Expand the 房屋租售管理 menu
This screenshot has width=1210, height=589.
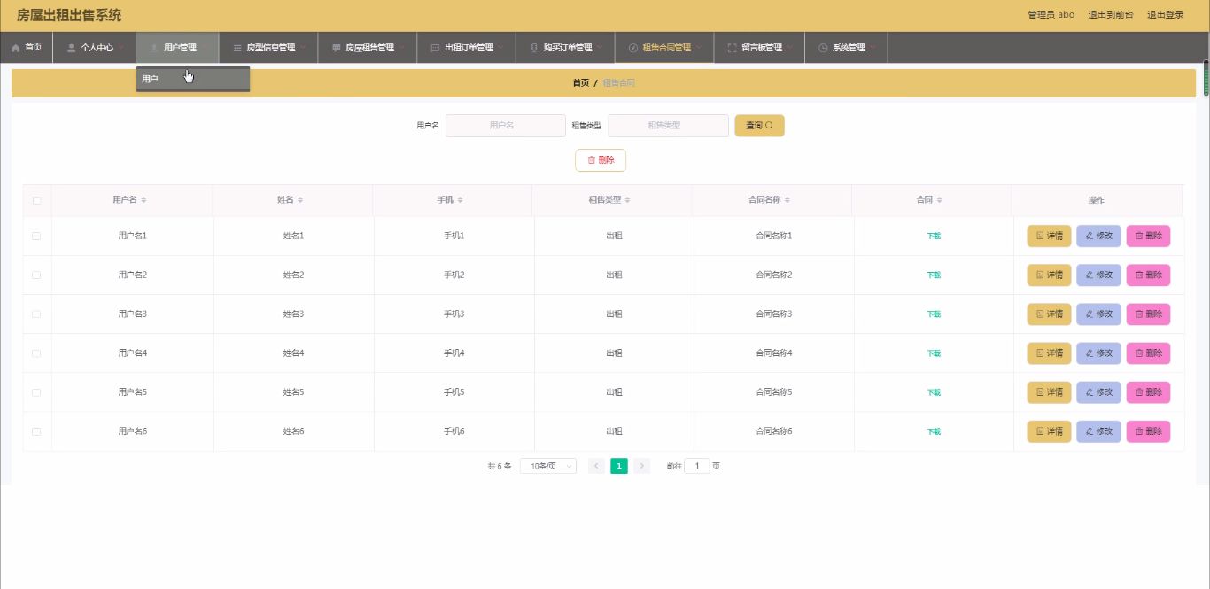point(368,48)
